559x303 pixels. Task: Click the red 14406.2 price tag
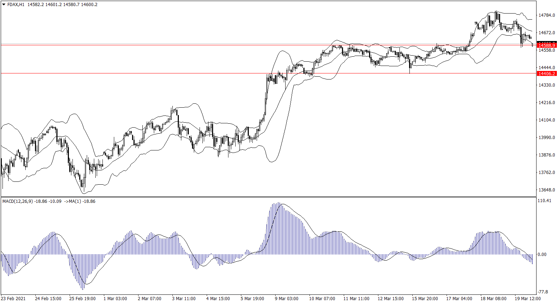click(x=547, y=73)
